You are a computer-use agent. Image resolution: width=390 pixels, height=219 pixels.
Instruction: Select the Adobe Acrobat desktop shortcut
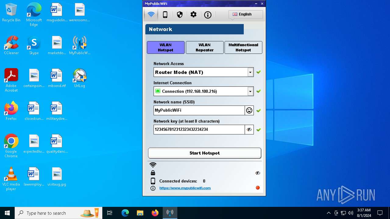click(x=11, y=80)
